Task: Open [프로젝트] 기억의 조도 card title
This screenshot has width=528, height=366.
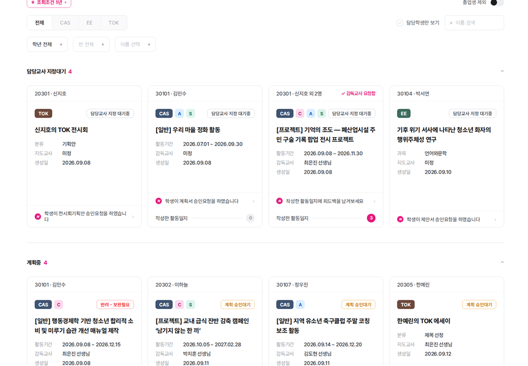Action: coord(326,134)
